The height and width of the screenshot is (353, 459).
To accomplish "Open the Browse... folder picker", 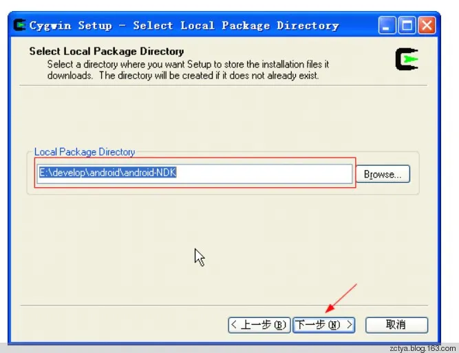I will [x=383, y=174].
